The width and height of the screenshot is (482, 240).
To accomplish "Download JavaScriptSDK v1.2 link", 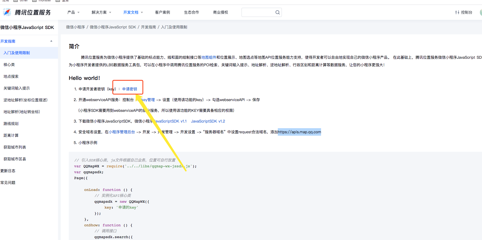I will coord(208,121).
